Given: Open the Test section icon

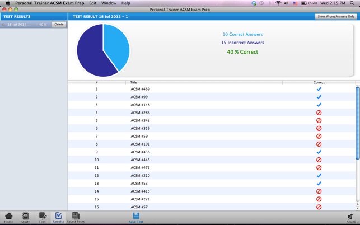Looking at the screenshot, I should tap(42, 217).
